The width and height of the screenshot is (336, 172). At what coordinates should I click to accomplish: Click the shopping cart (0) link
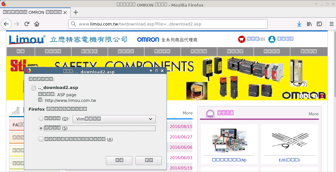pyautogui.click(x=256, y=39)
